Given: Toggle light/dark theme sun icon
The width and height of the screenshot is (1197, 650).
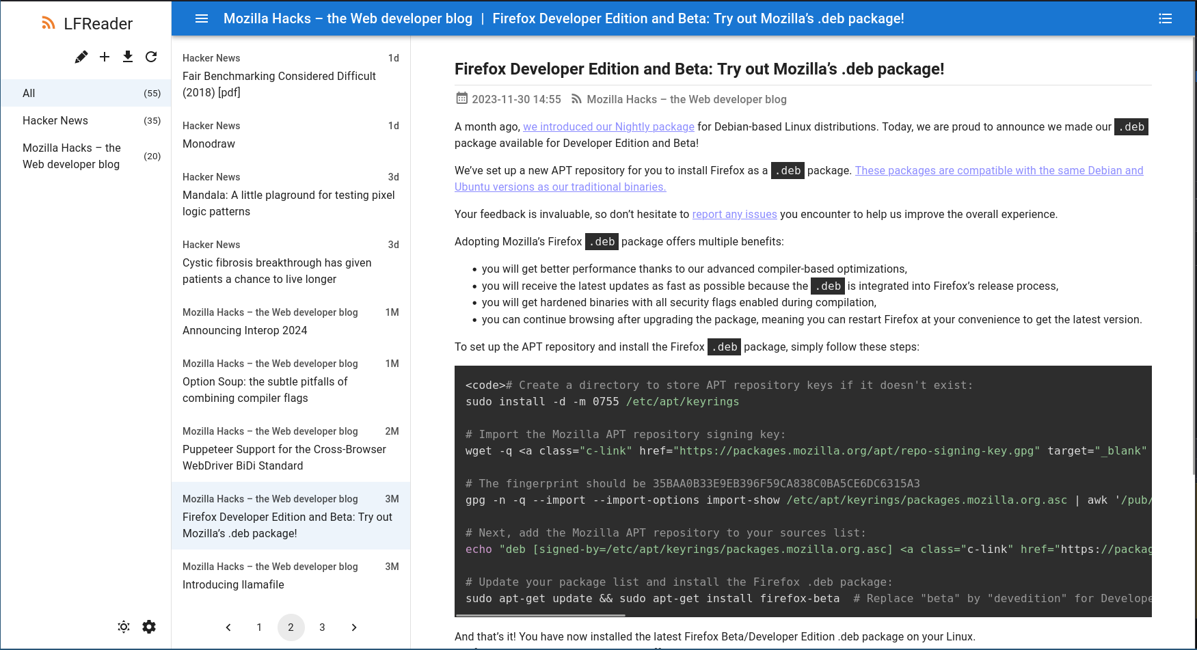Looking at the screenshot, I should tap(124, 627).
